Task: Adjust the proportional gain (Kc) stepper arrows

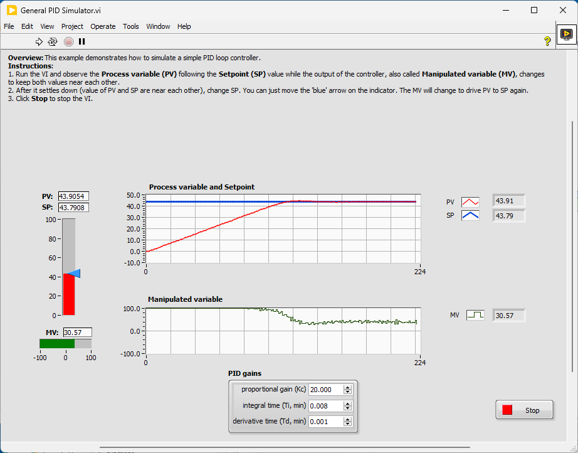Action: coord(348,390)
